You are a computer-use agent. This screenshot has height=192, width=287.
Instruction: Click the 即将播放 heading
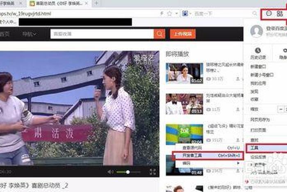pyautogui.click(x=177, y=54)
